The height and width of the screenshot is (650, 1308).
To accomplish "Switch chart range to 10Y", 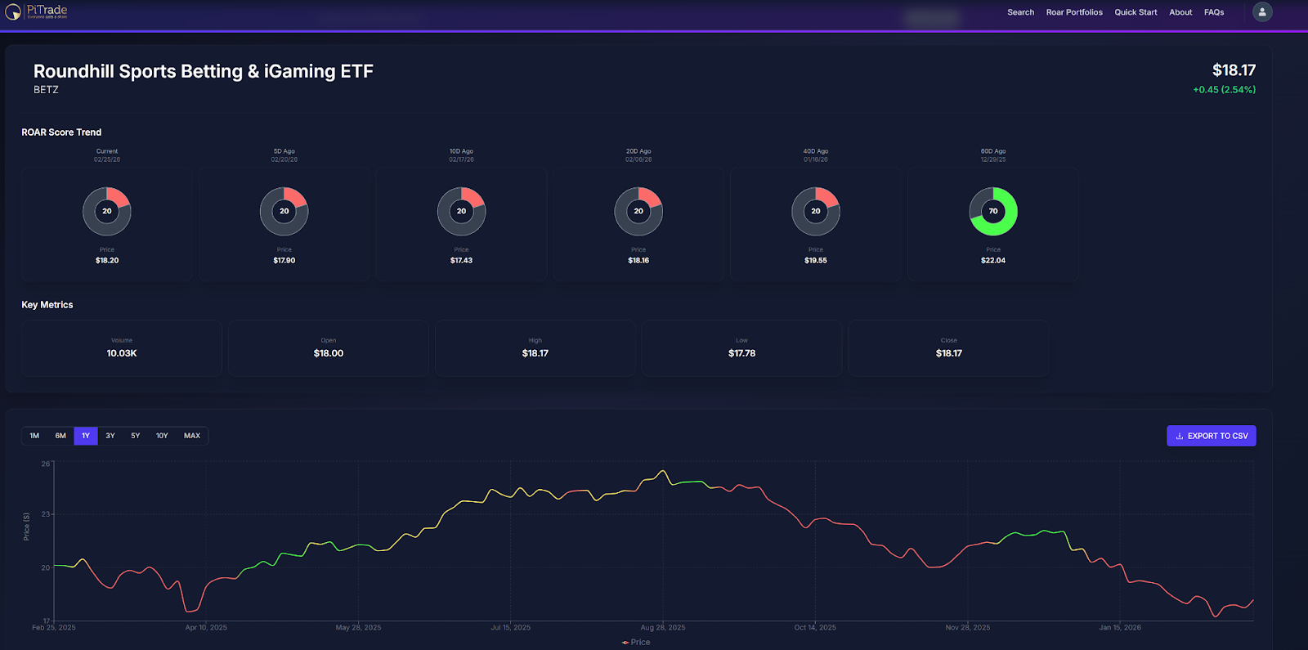I will click(x=162, y=436).
